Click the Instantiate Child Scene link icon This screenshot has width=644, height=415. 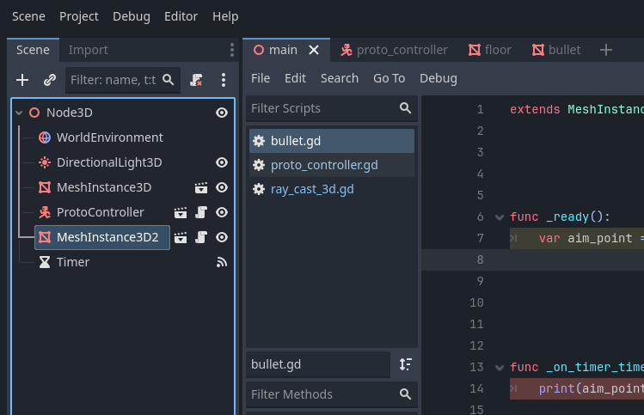coord(50,80)
